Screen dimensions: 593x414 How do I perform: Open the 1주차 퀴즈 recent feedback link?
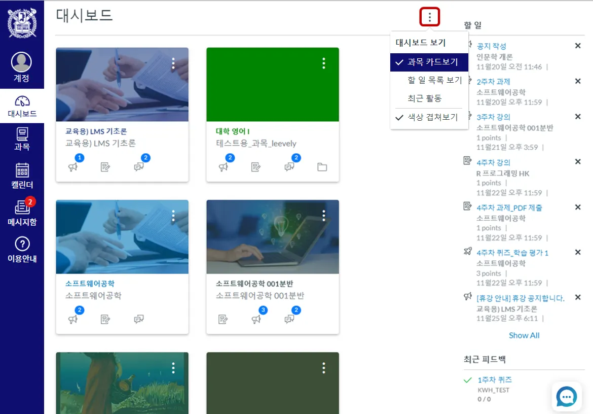[495, 379]
